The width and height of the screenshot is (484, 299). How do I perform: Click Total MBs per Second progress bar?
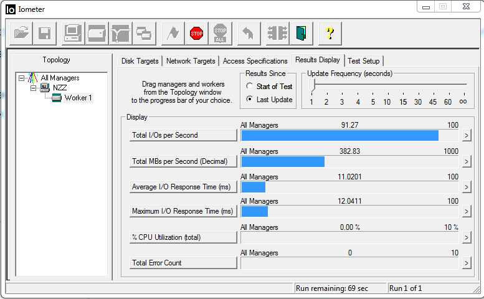click(x=349, y=162)
